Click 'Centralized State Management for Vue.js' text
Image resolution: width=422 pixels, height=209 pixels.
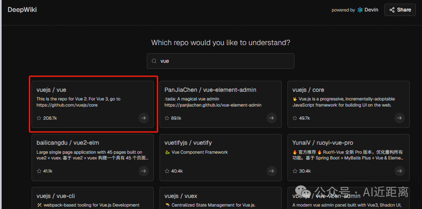tap(210, 205)
